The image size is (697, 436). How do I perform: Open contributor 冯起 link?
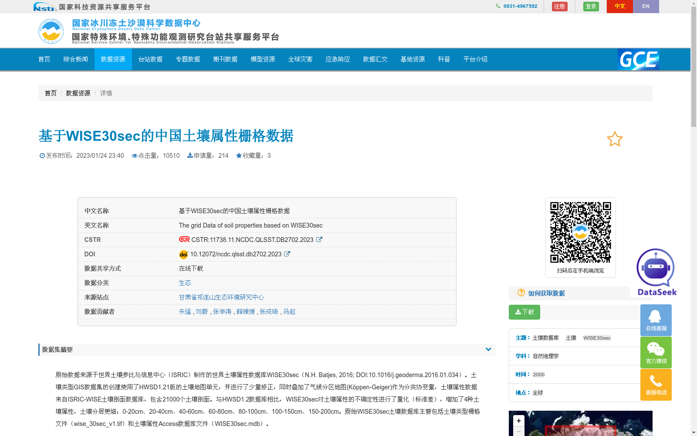click(x=289, y=312)
